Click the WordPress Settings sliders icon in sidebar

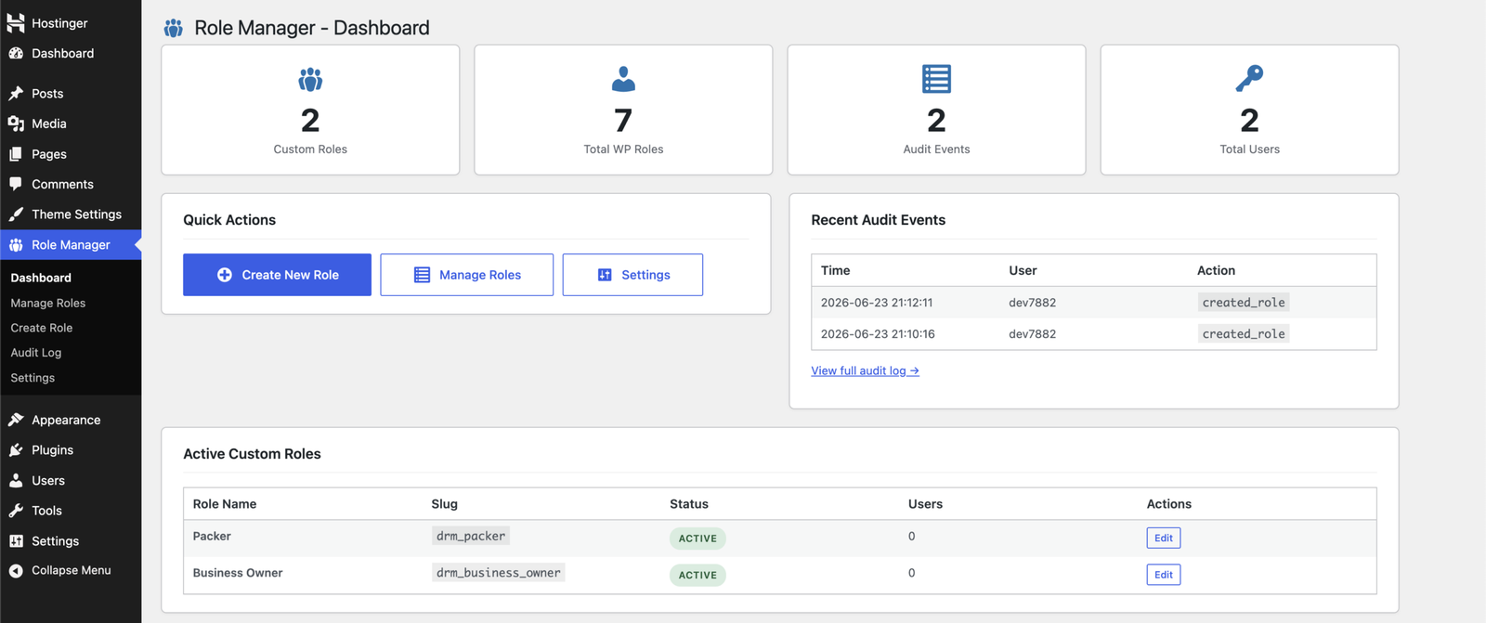pos(16,540)
